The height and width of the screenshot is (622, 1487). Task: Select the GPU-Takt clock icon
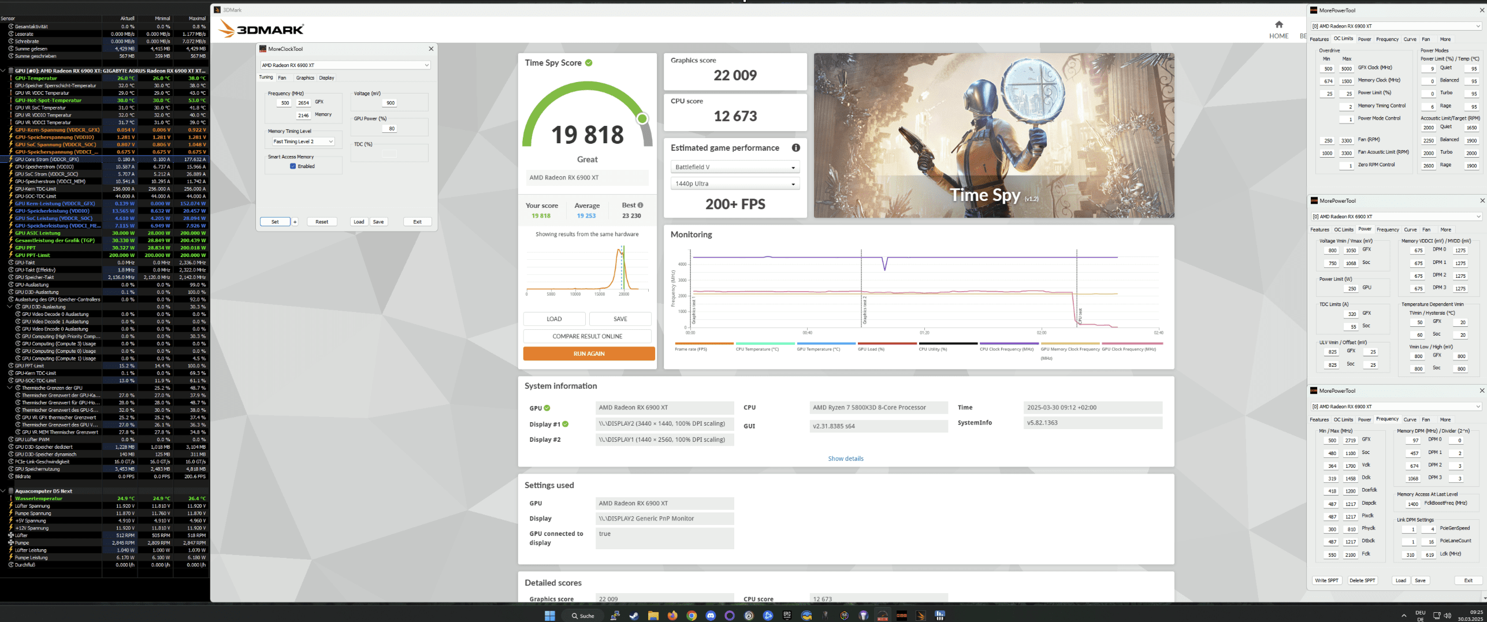click(x=10, y=263)
